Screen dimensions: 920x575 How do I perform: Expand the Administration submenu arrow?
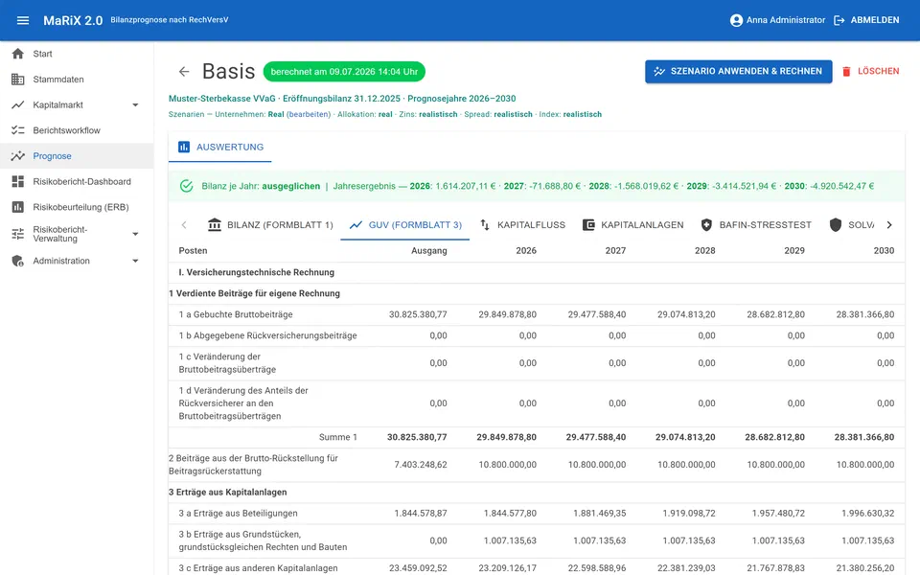(135, 261)
